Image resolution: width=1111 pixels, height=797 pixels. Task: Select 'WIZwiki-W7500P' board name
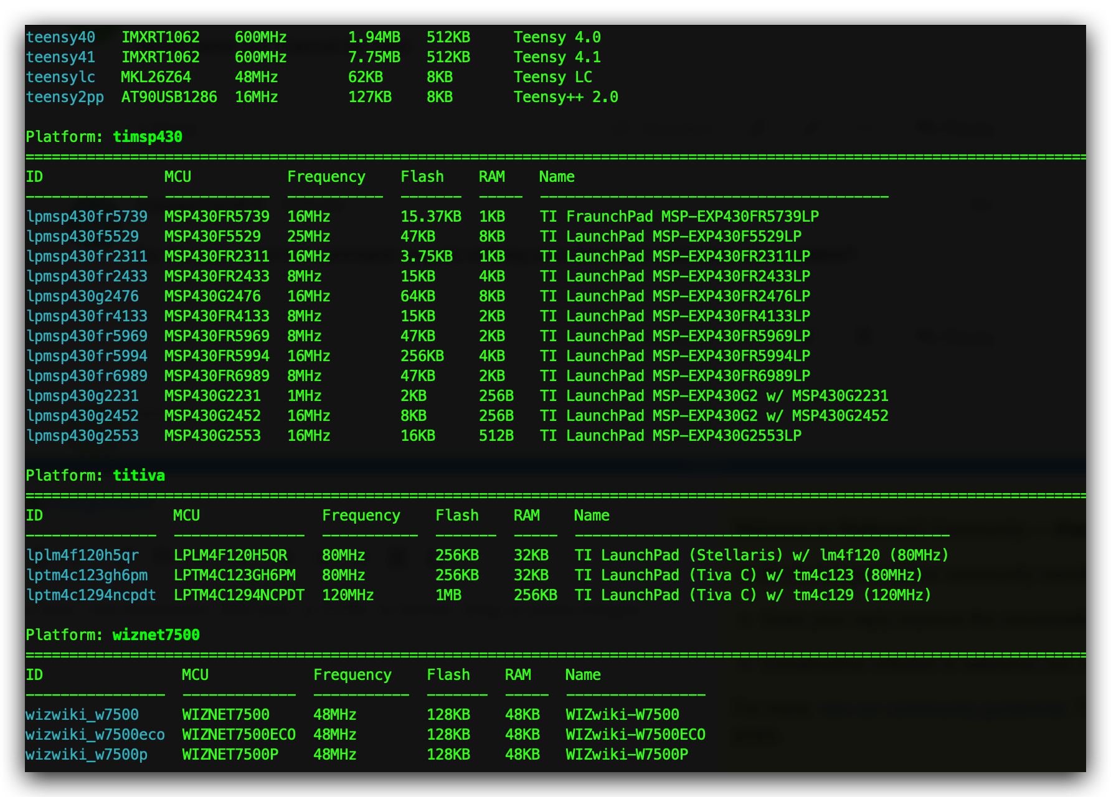point(627,755)
